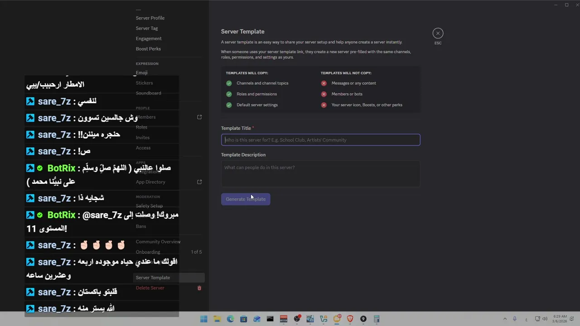The width and height of the screenshot is (580, 326).
Task: Click the Template Description text area
Action: coord(320,174)
